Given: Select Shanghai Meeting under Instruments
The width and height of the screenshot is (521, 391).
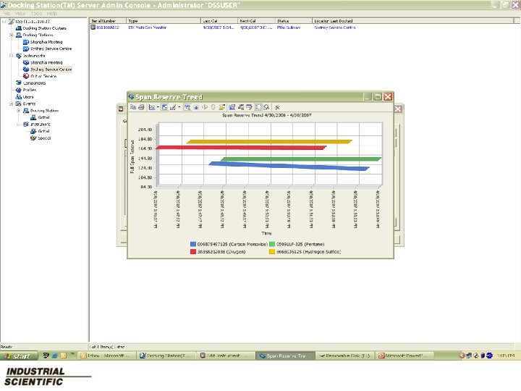Looking at the screenshot, I should point(46,62).
